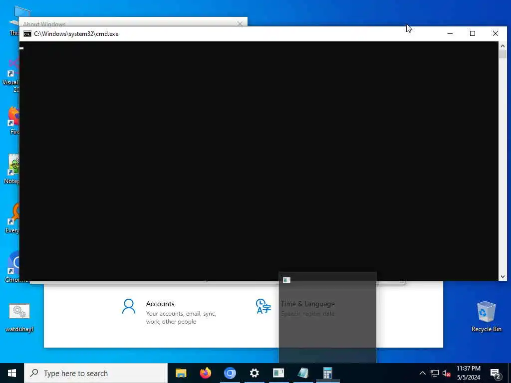The width and height of the screenshot is (511, 383).
Task: Show hidden system tray icons
Action: click(422, 373)
